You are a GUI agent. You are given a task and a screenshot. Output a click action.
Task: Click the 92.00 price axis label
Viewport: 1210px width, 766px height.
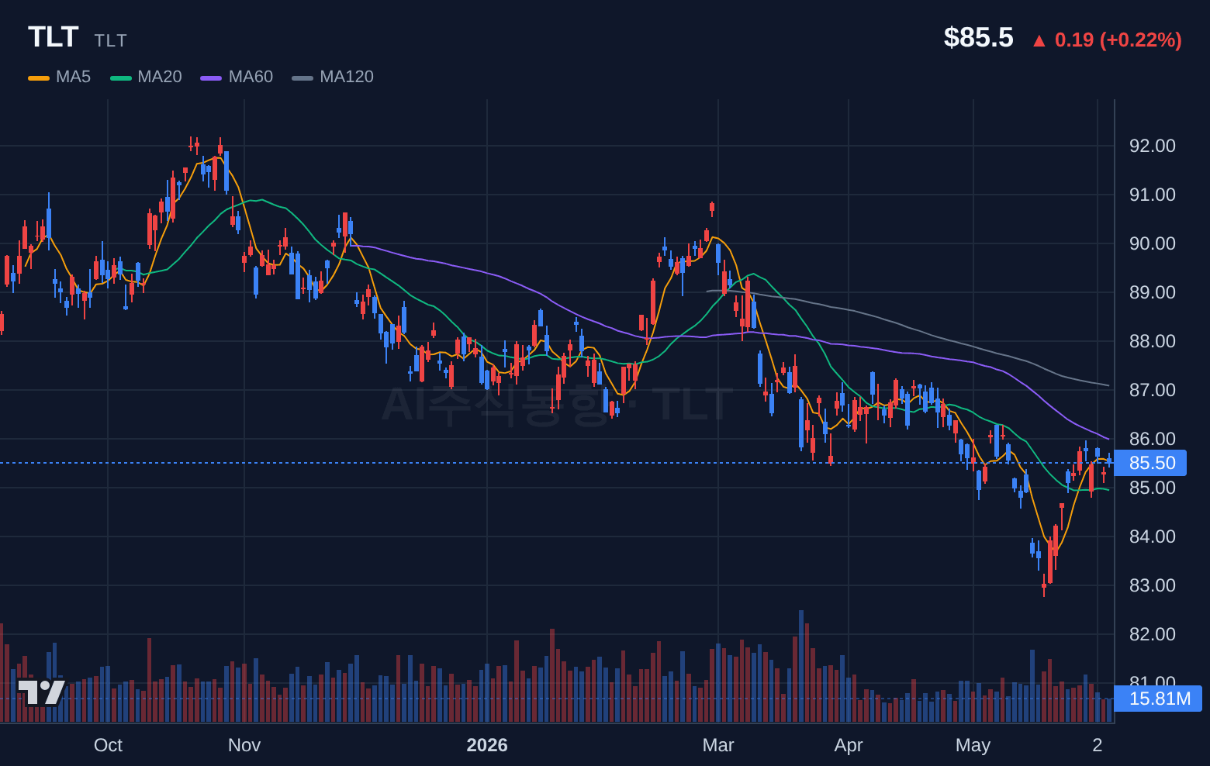tap(1153, 146)
